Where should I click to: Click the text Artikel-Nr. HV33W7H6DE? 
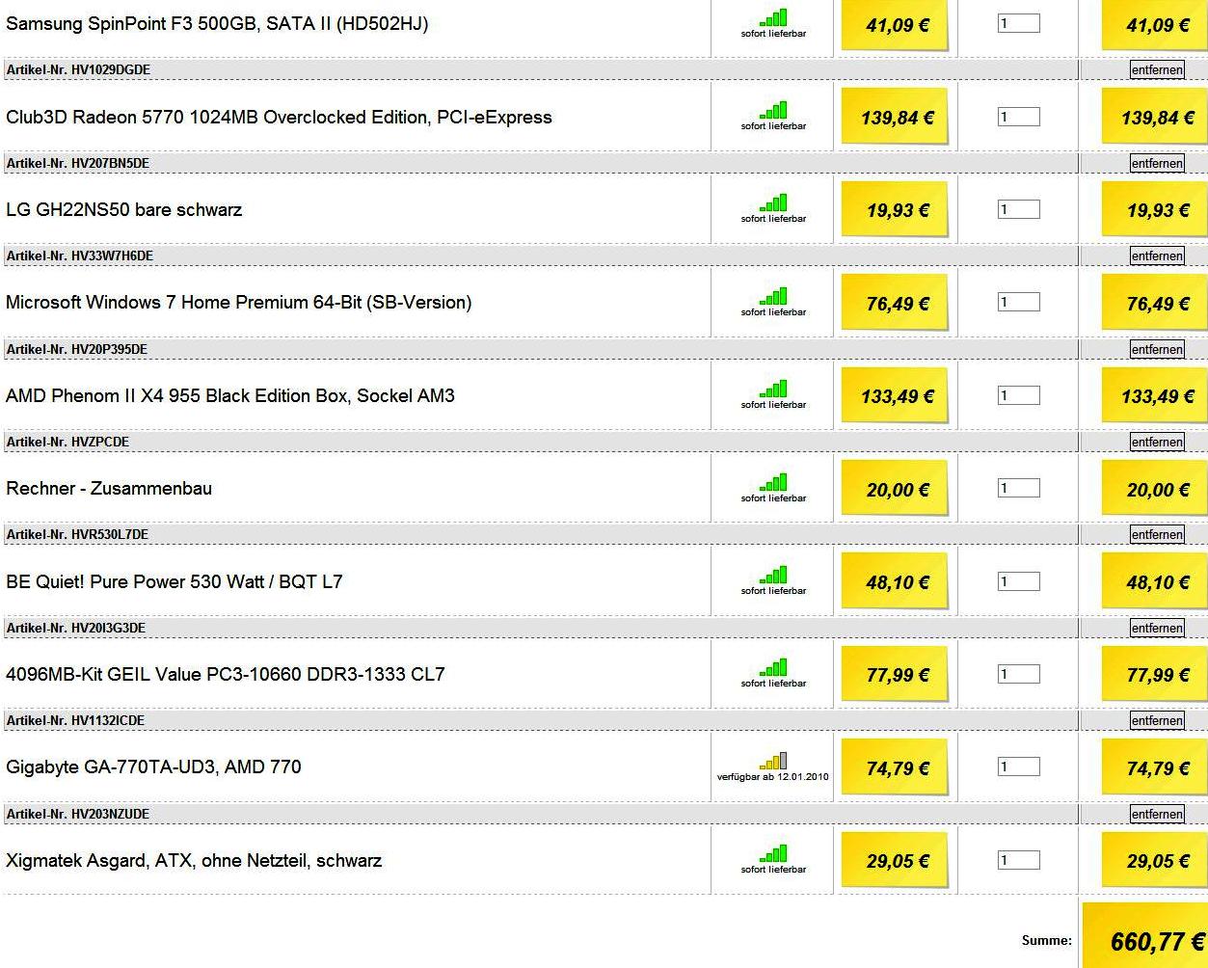point(79,255)
